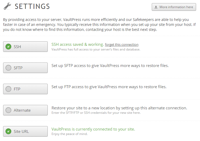
Task: Expand the SSH connection settings
Action: pos(25,47)
